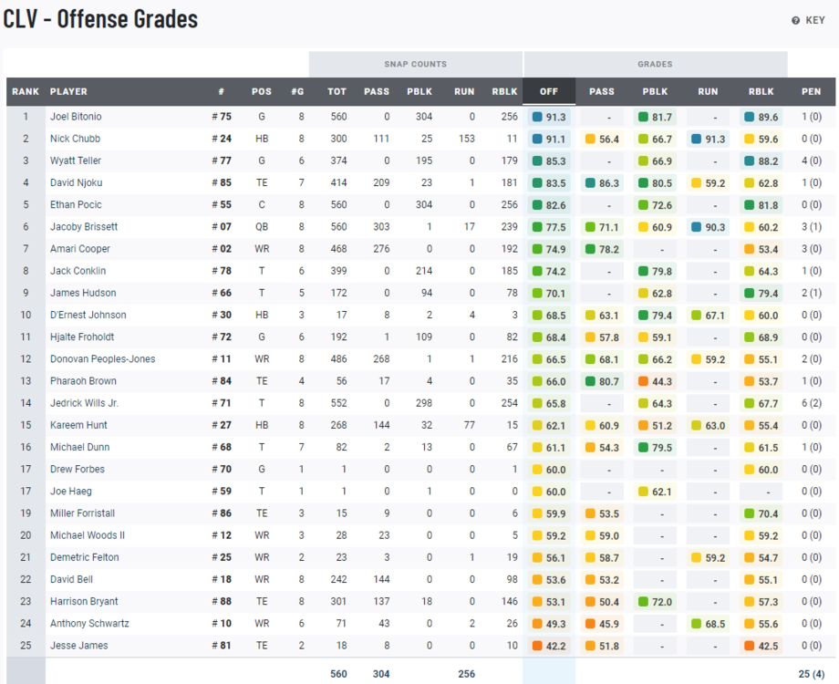Viewport: 839px width, 684px height.
Task: Select the David Bell name
Action: (x=71, y=579)
